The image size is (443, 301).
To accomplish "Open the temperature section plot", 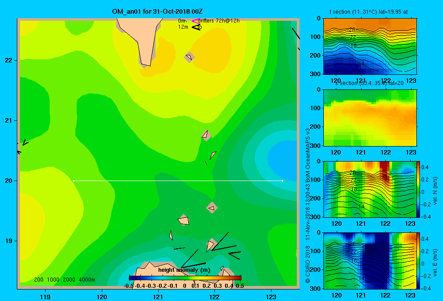I will click(x=370, y=46).
